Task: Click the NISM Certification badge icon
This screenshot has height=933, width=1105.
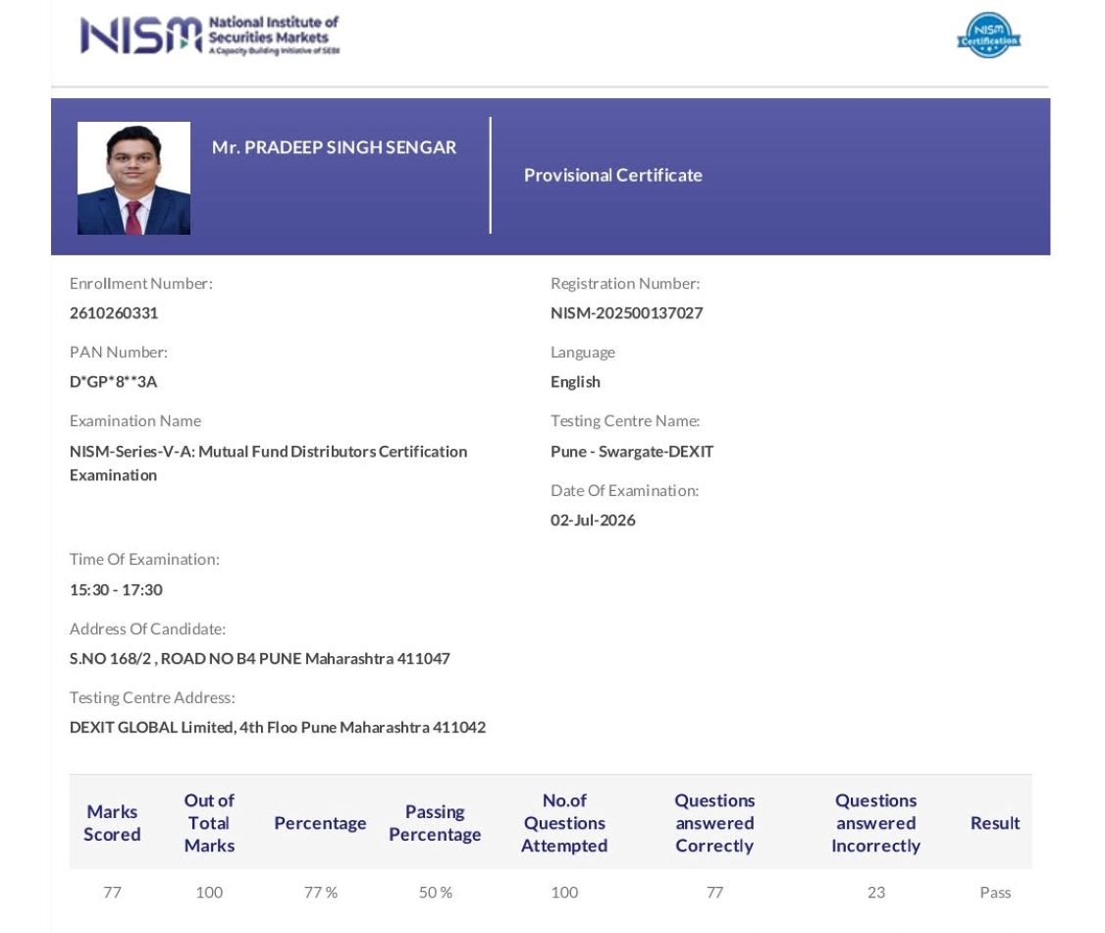Action: pyautogui.click(x=989, y=34)
